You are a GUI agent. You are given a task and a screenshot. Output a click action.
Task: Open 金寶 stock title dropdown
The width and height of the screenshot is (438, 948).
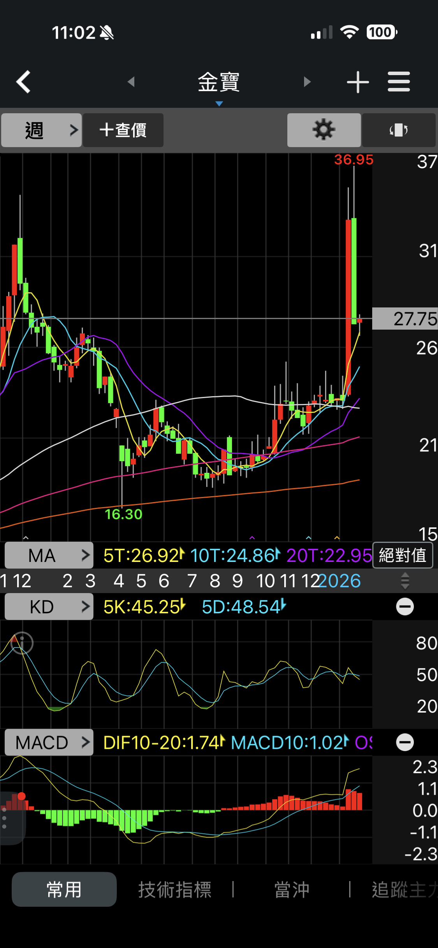[219, 83]
